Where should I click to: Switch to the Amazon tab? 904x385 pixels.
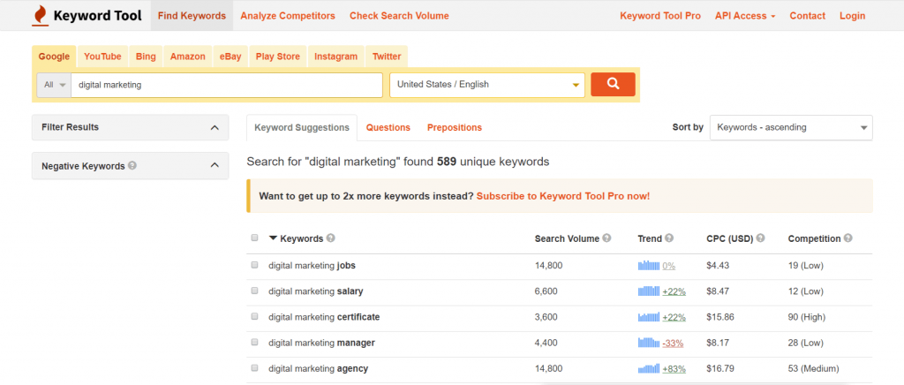pos(187,57)
